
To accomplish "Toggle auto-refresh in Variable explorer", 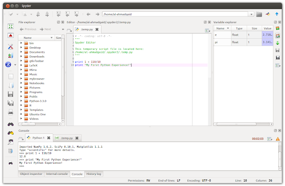I will [x=277, y=36].
